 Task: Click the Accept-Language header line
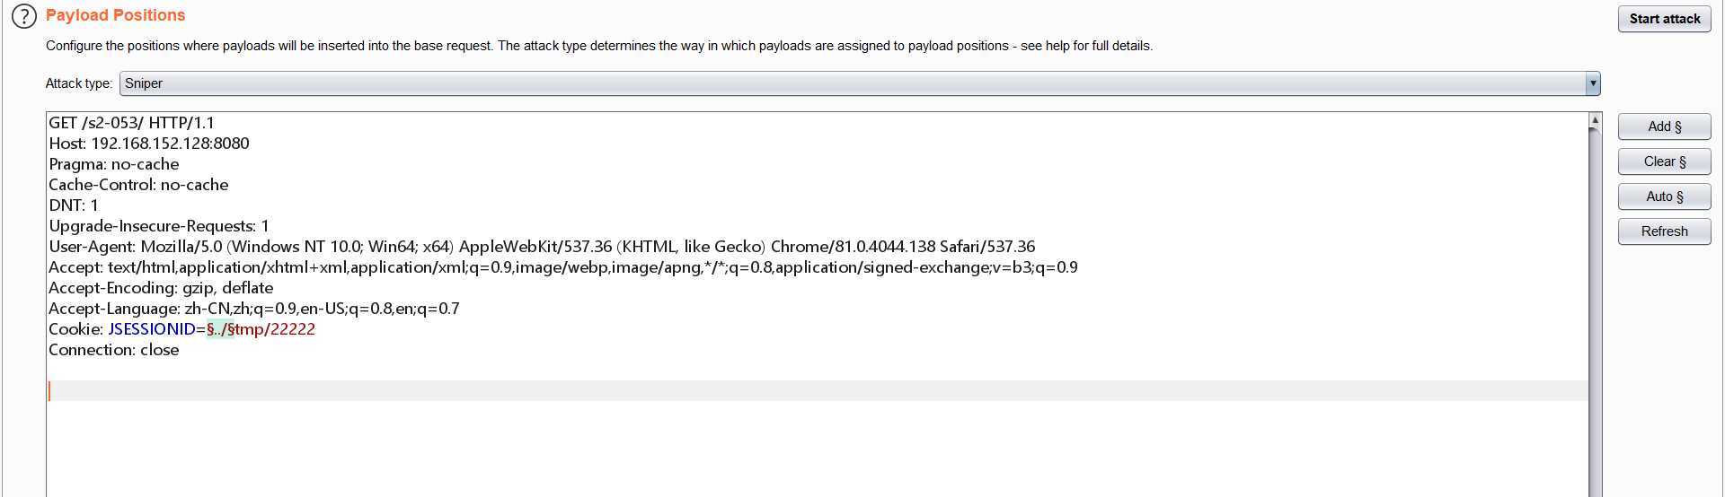click(254, 309)
